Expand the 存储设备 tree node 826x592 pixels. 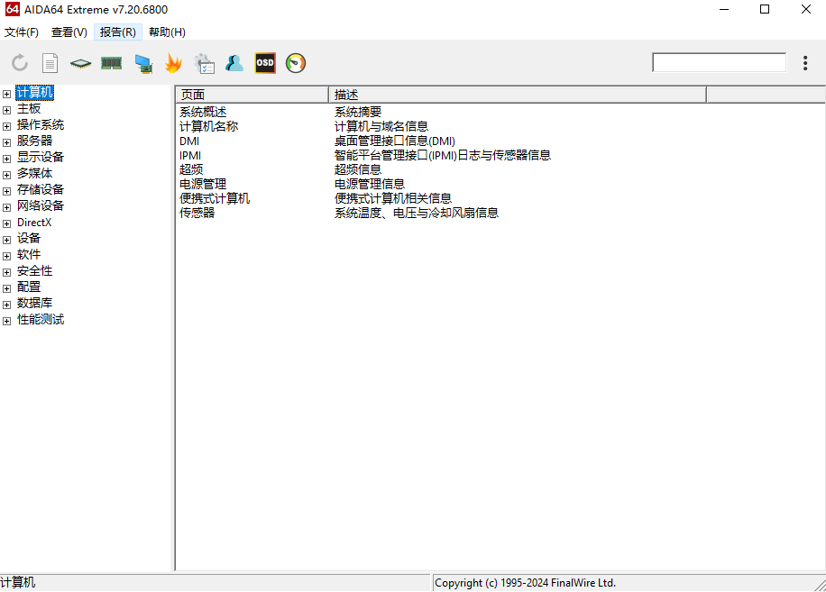click(6, 190)
